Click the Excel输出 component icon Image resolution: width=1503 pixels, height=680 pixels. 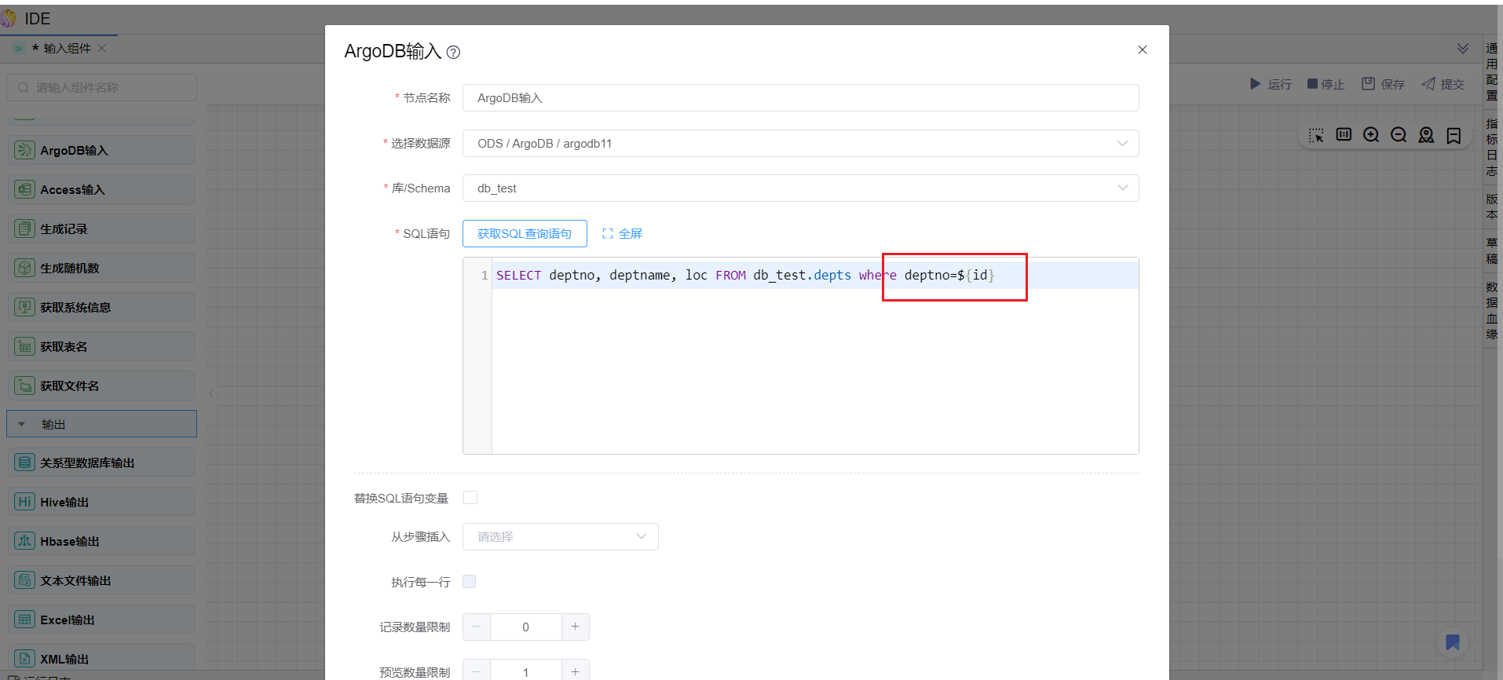pyautogui.click(x=25, y=620)
